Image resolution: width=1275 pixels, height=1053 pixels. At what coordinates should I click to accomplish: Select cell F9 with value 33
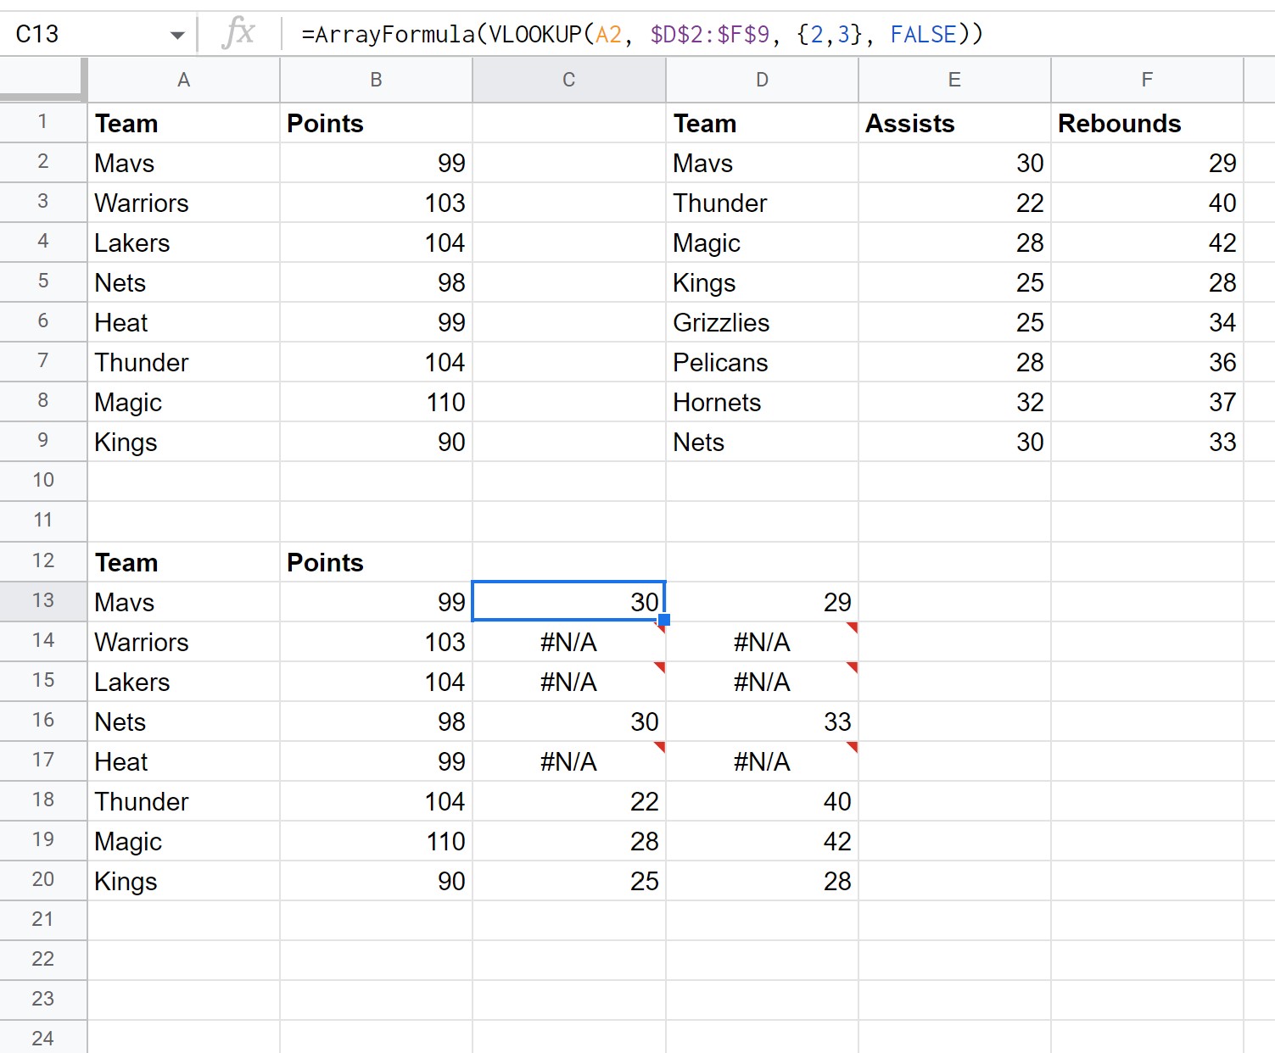(1147, 442)
